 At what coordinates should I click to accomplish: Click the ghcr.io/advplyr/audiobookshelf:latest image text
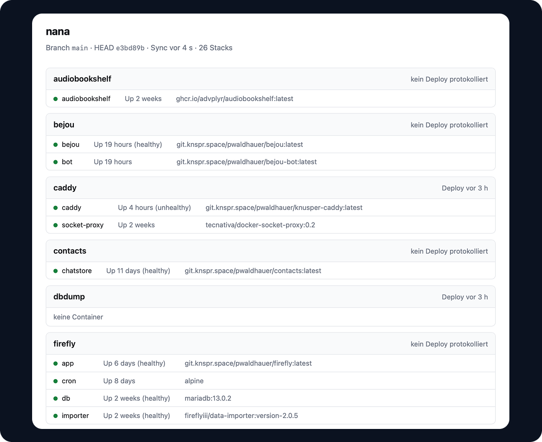tap(234, 98)
